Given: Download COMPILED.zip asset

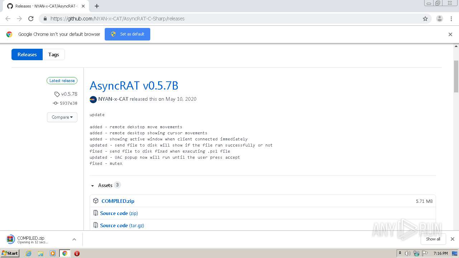Looking at the screenshot, I should click(x=118, y=201).
